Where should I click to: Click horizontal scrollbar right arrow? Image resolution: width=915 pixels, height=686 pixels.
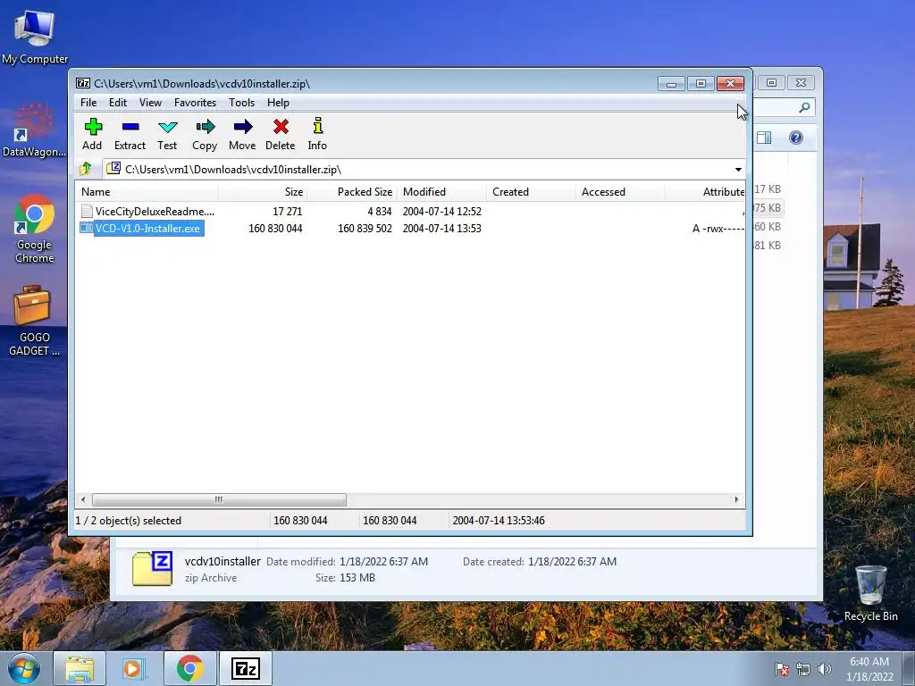[736, 499]
